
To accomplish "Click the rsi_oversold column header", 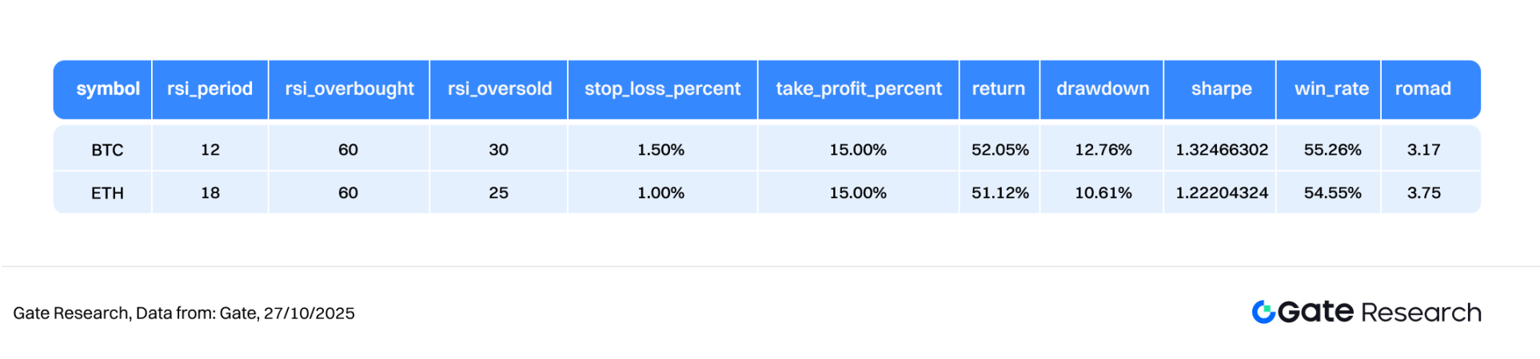I will click(x=499, y=89).
